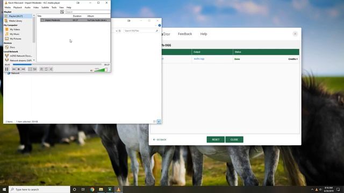Skip to previous track in VLC
The image size is (344, 193).
pyautogui.click(x=14, y=69)
